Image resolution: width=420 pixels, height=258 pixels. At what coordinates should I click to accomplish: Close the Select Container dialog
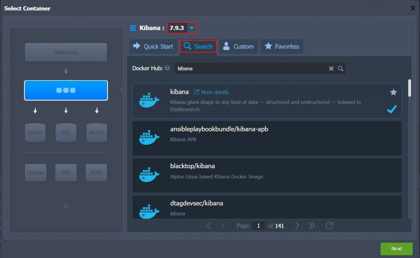[413, 8]
